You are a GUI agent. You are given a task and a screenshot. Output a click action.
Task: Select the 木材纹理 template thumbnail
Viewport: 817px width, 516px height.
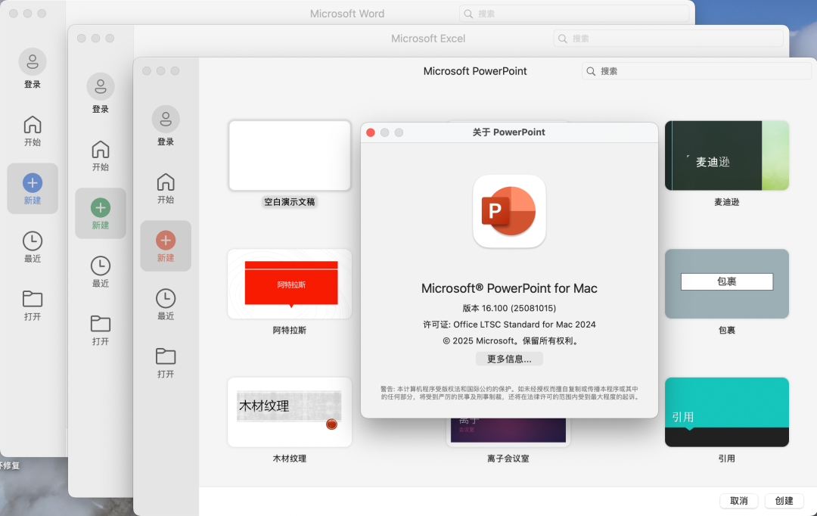(x=290, y=412)
